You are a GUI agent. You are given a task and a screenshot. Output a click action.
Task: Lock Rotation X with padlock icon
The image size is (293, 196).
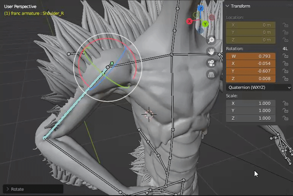coord(285,63)
